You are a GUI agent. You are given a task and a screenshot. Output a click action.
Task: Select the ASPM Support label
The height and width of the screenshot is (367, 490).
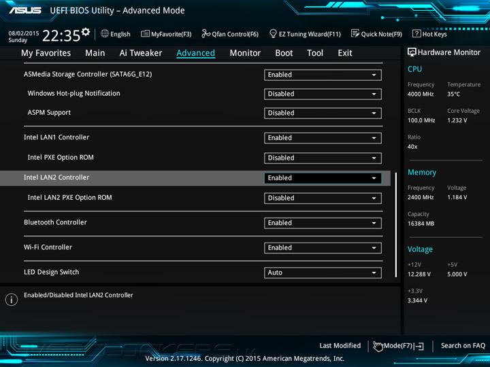[49, 112]
